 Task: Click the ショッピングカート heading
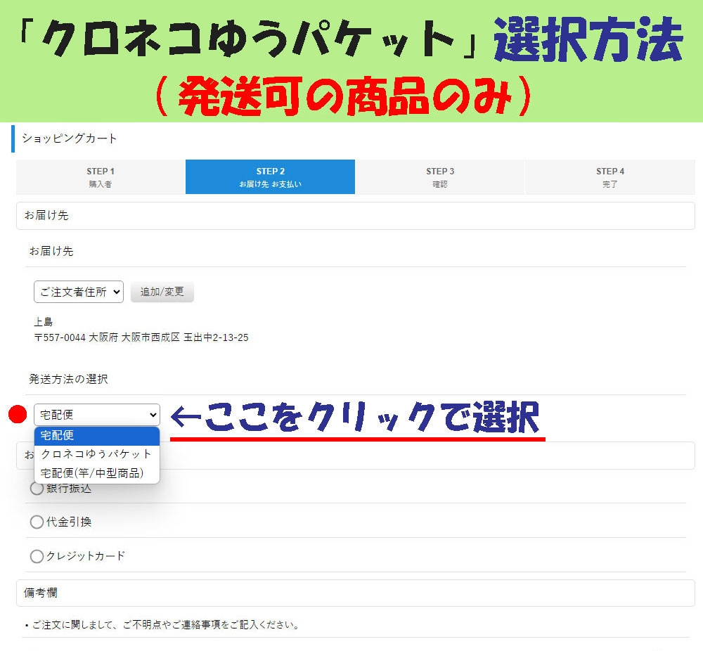tap(70, 138)
